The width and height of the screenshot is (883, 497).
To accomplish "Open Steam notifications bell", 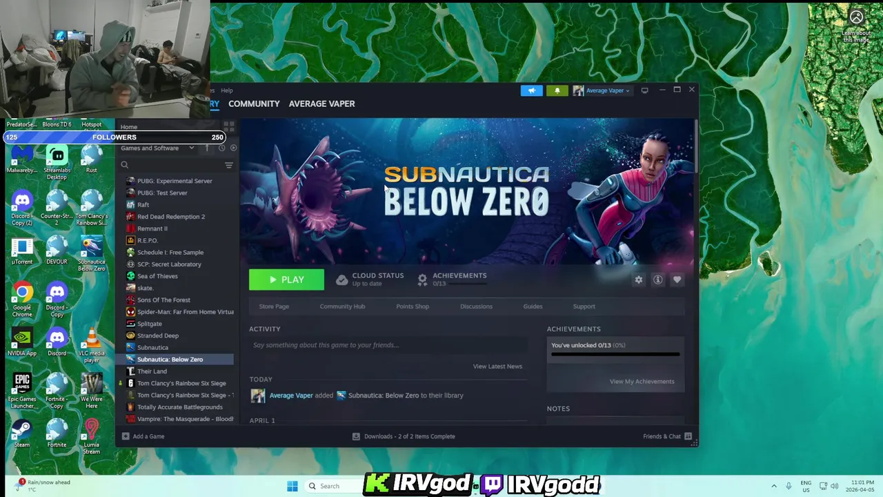I will (557, 90).
